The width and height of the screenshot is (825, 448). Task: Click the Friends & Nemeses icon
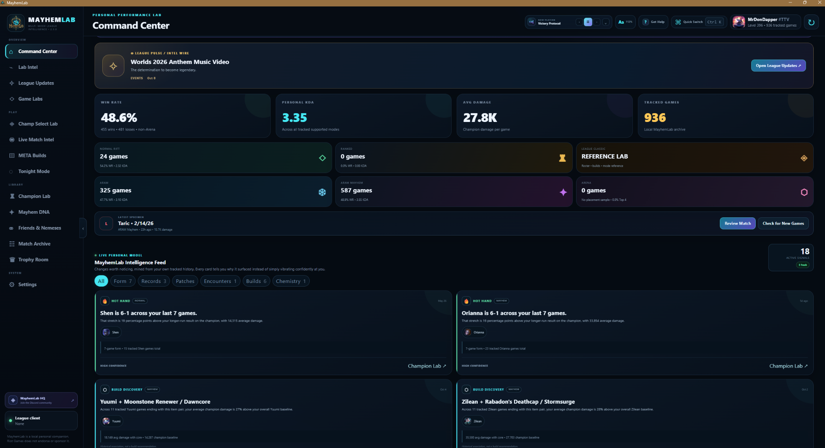tap(12, 228)
